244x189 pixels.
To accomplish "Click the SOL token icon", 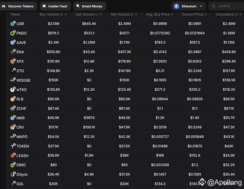I will (x=13, y=184).
